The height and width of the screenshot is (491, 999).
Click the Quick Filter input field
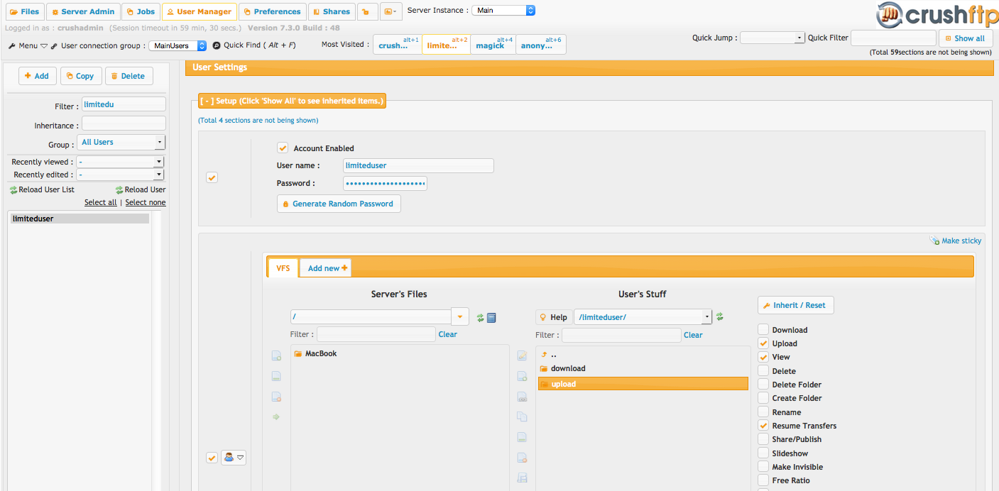tap(893, 38)
